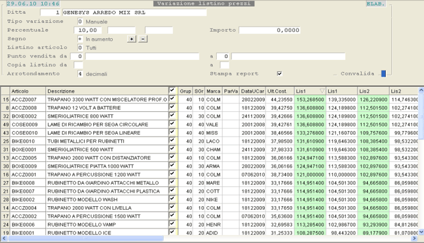Toggle the select-all checkbox in the table header
Image resolution: width=424 pixels, height=243 pixels.
[x=173, y=91]
